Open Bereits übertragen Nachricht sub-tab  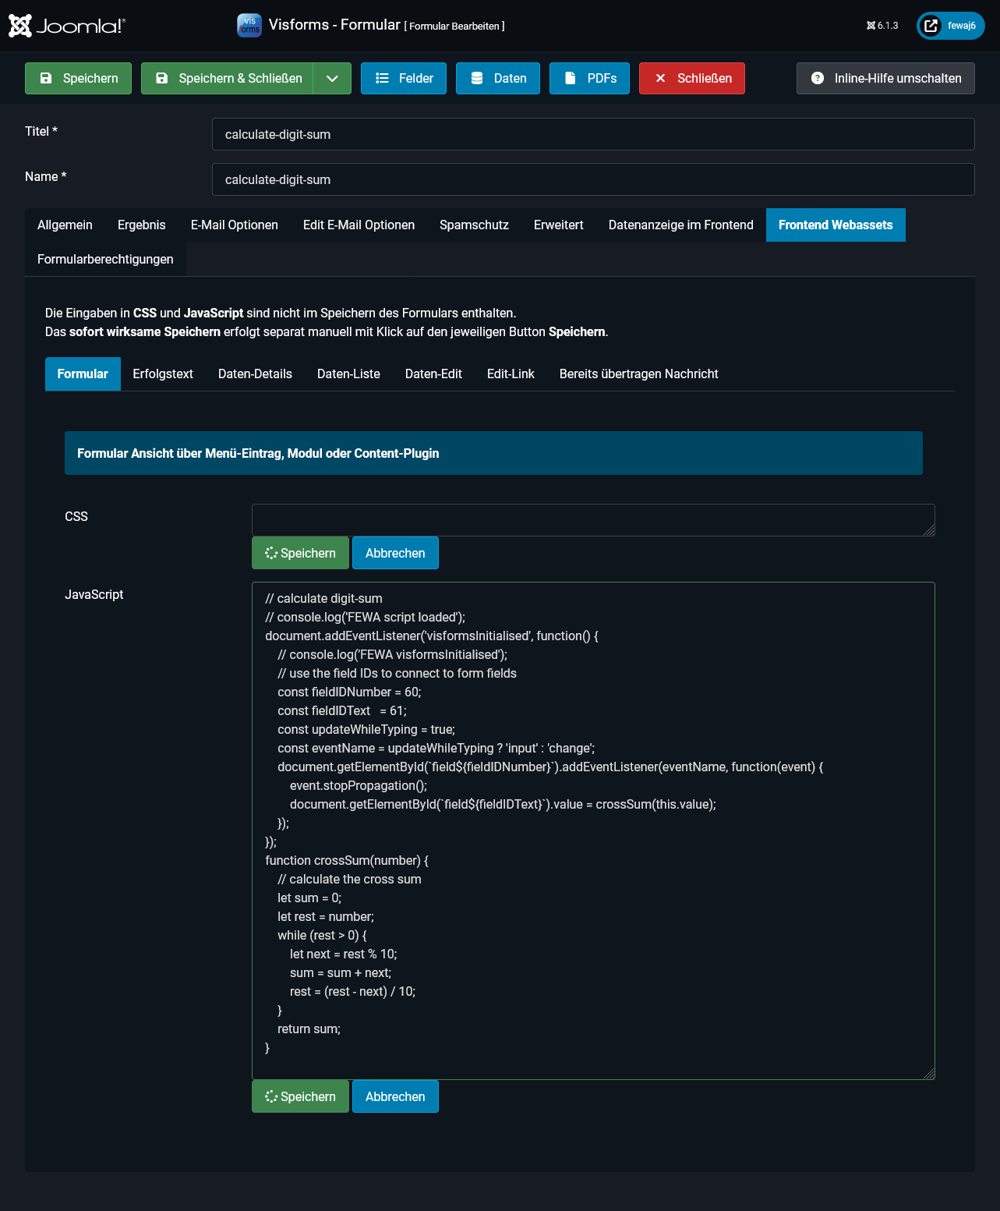point(639,374)
